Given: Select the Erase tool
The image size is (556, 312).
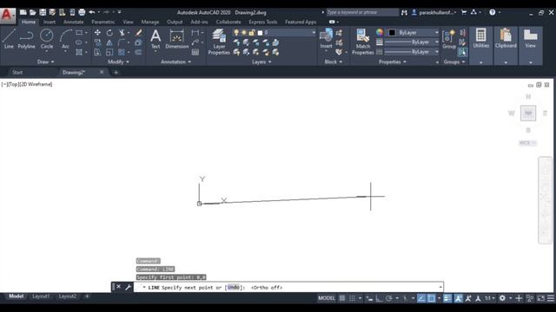Looking at the screenshot, I should pos(138,33).
